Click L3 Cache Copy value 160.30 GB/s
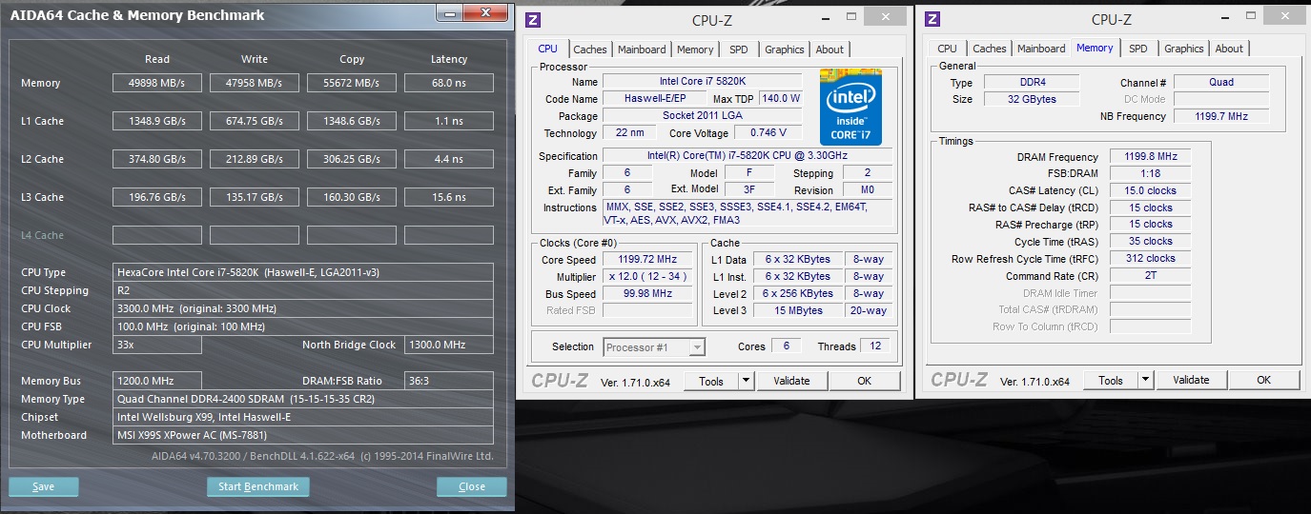The image size is (1311, 514). [x=352, y=197]
